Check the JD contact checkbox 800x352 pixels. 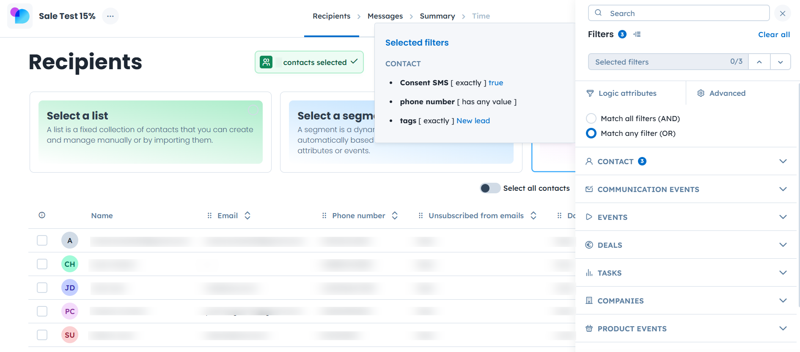tap(42, 288)
